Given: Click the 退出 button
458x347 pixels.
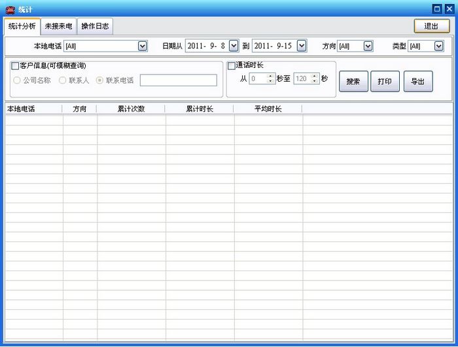Looking at the screenshot, I should [431, 26].
